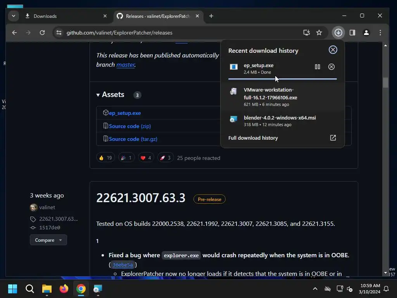
Task: Download ep_setup.exe asset link
Action: (x=125, y=113)
